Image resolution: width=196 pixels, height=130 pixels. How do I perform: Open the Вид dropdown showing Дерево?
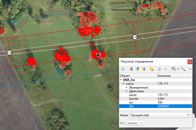(135, 123)
